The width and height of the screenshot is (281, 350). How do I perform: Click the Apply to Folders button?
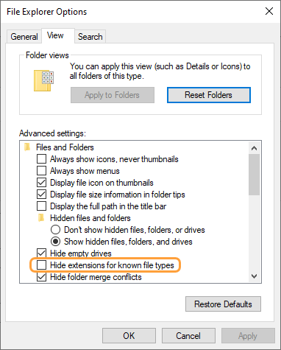click(x=113, y=95)
